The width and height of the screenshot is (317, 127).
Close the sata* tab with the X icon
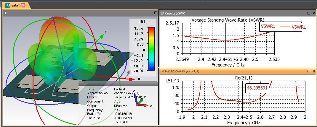tap(23, 5)
